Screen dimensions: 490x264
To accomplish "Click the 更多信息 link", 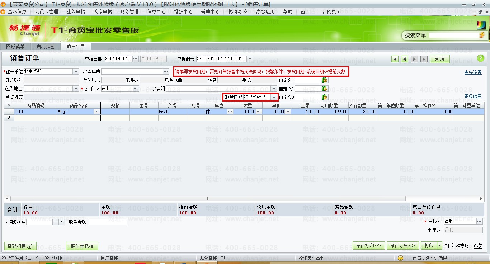I will 473,96.
